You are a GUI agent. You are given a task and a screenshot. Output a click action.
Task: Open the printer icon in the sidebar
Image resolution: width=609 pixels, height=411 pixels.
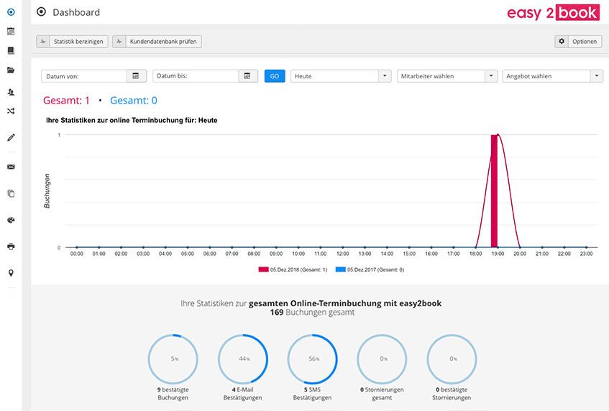11,246
